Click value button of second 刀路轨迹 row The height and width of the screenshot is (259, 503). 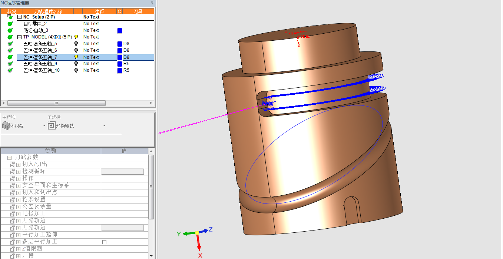tap(122, 228)
